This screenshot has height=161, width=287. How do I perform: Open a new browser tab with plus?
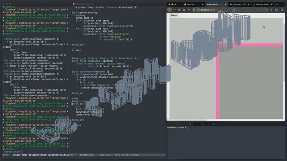point(277,4)
